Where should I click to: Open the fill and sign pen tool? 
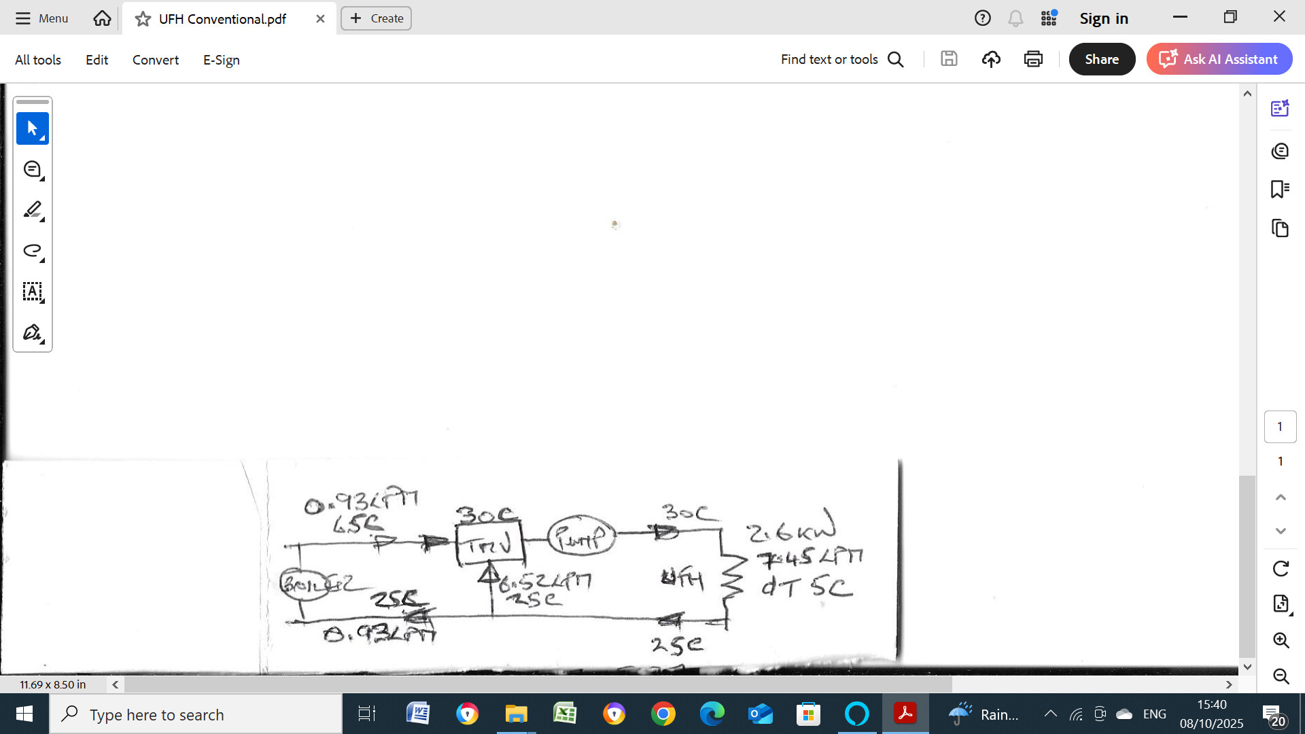click(32, 332)
